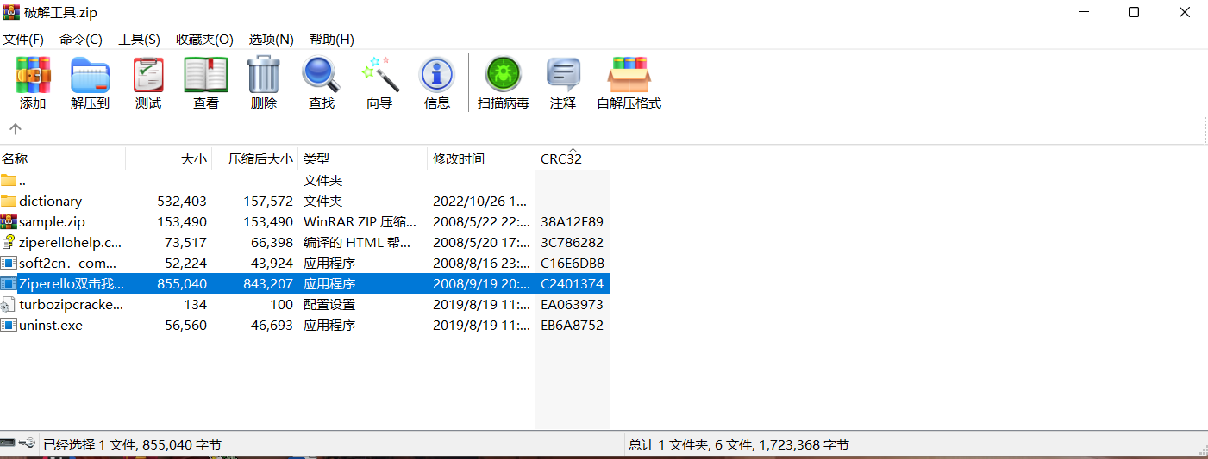Sort by the 压缩后大小 column header
Image resolution: width=1208 pixels, height=459 pixels.
pyautogui.click(x=255, y=158)
